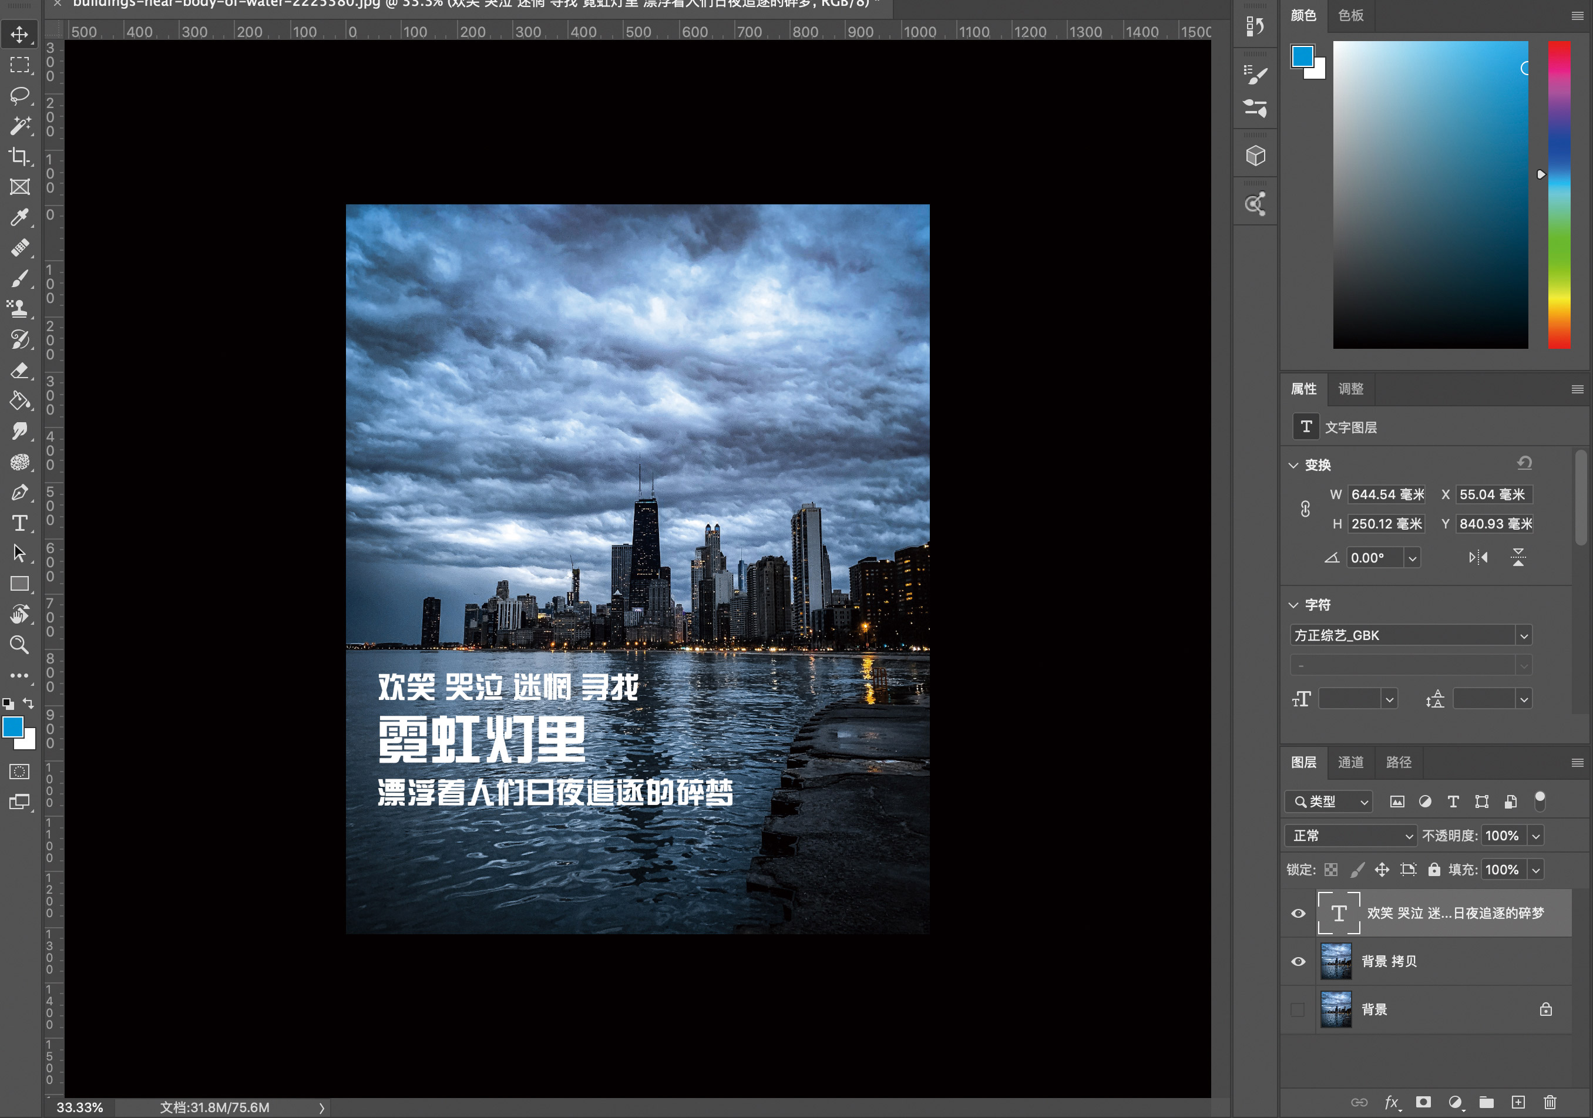This screenshot has height=1118, width=1593.
Task: Create a new layer
Action: click(1518, 1102)
